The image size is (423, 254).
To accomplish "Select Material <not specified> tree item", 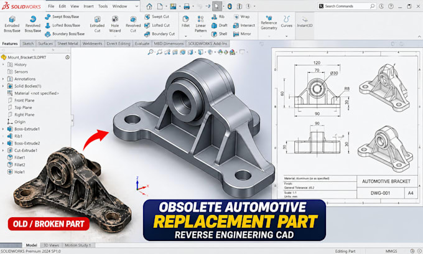I will (x=37, y=93).
